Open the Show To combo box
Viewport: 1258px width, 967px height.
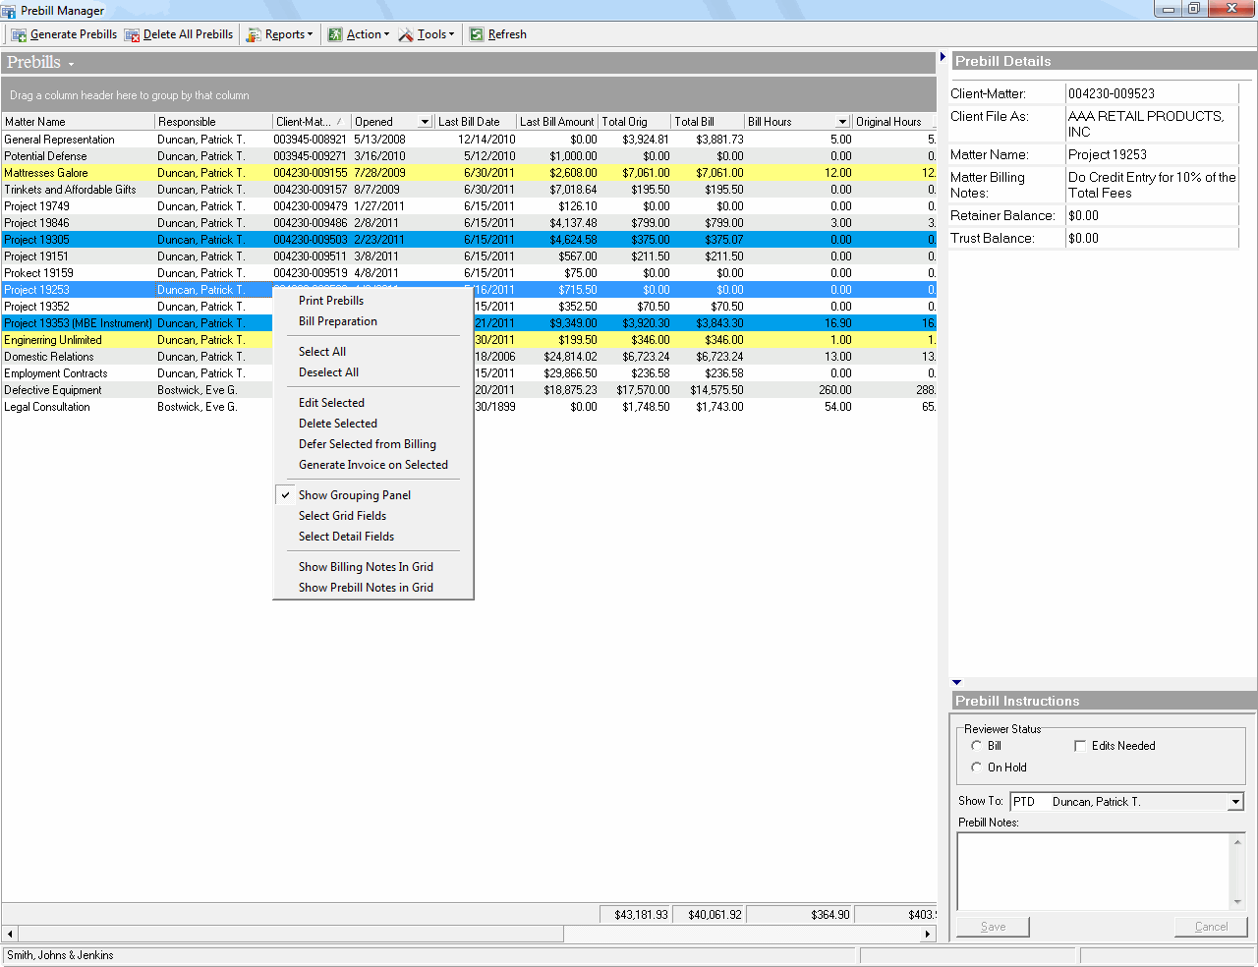pos(1235,802)
